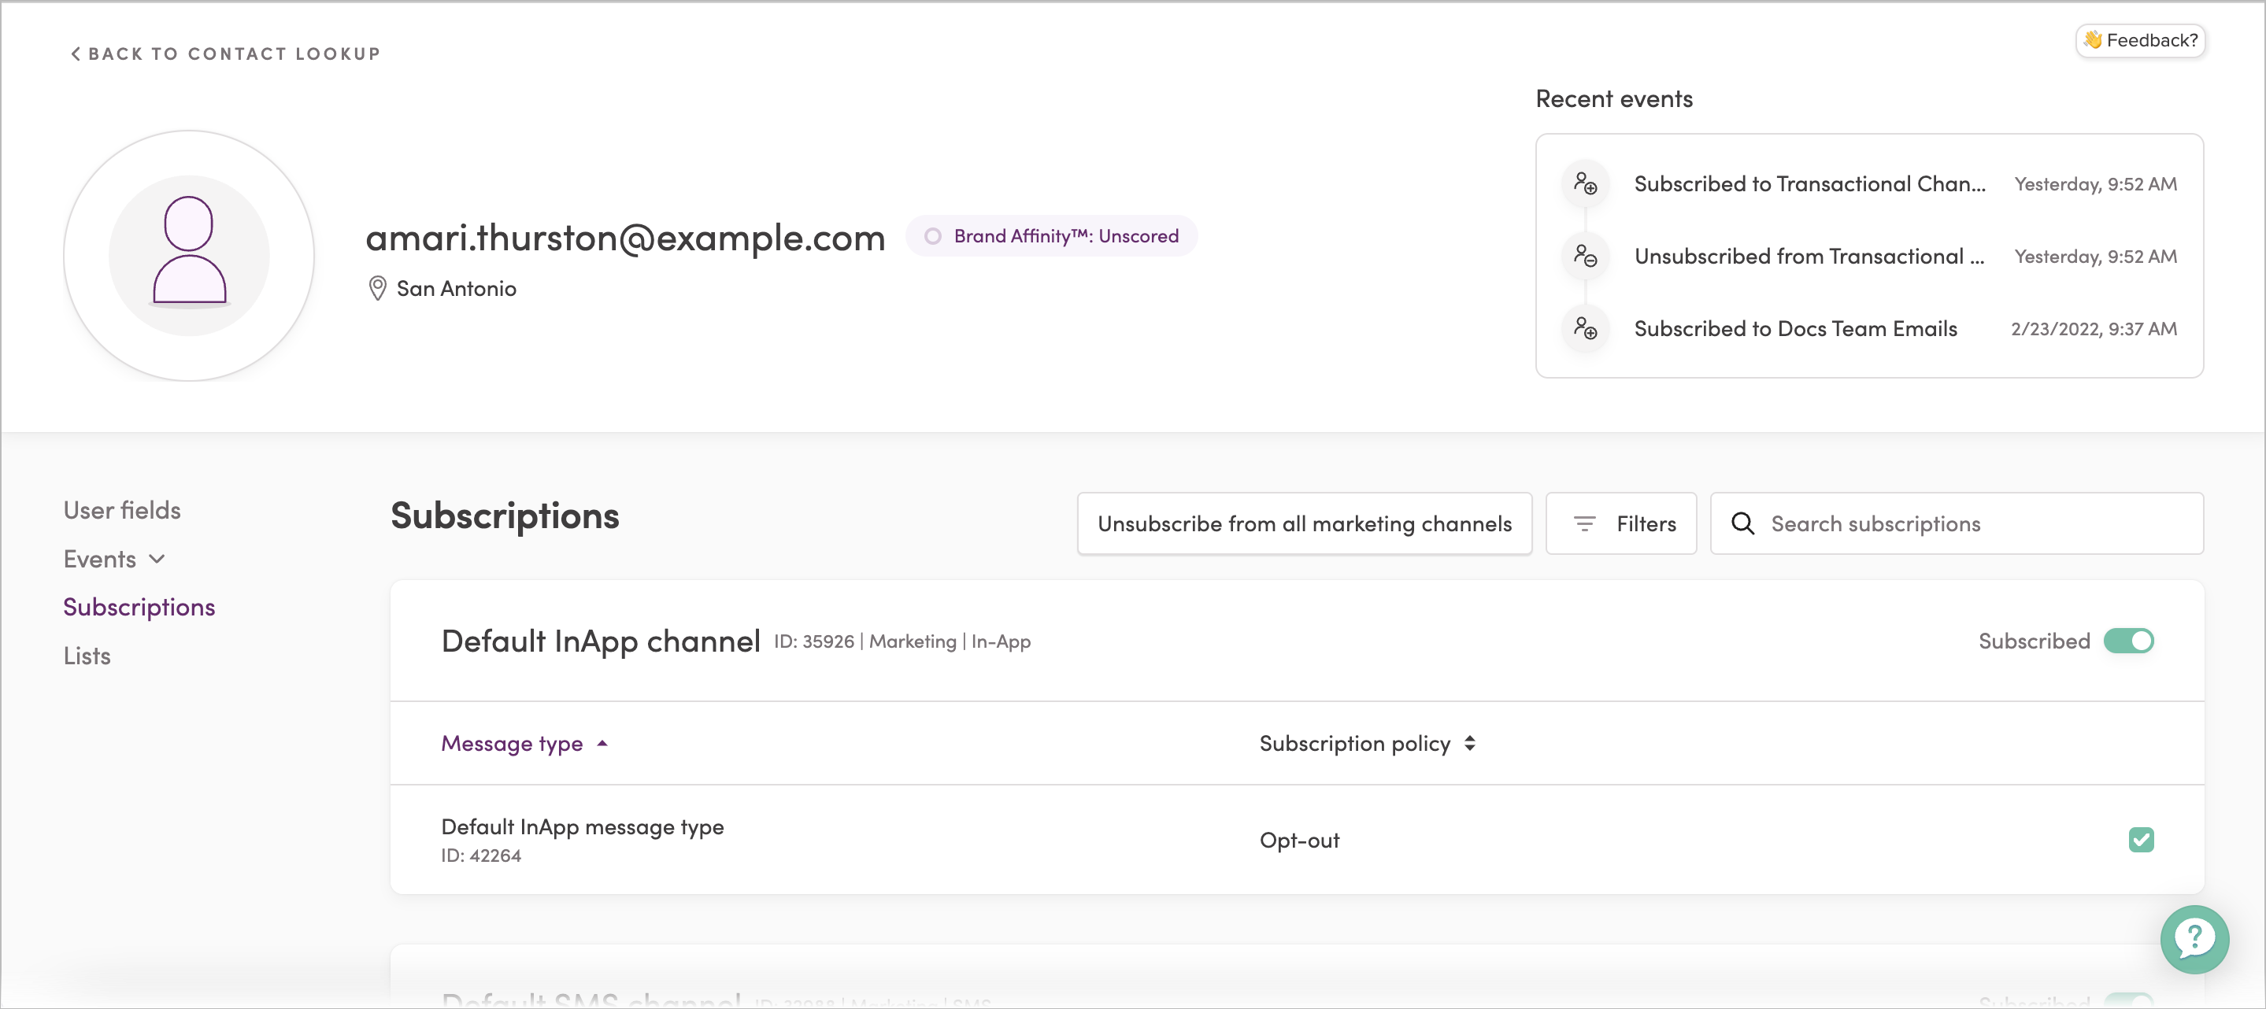
Task: Click the Unsubscribed from Transactional event icon
Action: pyautogui.click(x=1585, y=256)
